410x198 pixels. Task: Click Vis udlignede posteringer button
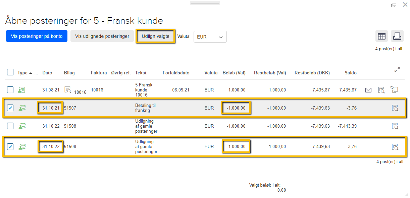102,36
